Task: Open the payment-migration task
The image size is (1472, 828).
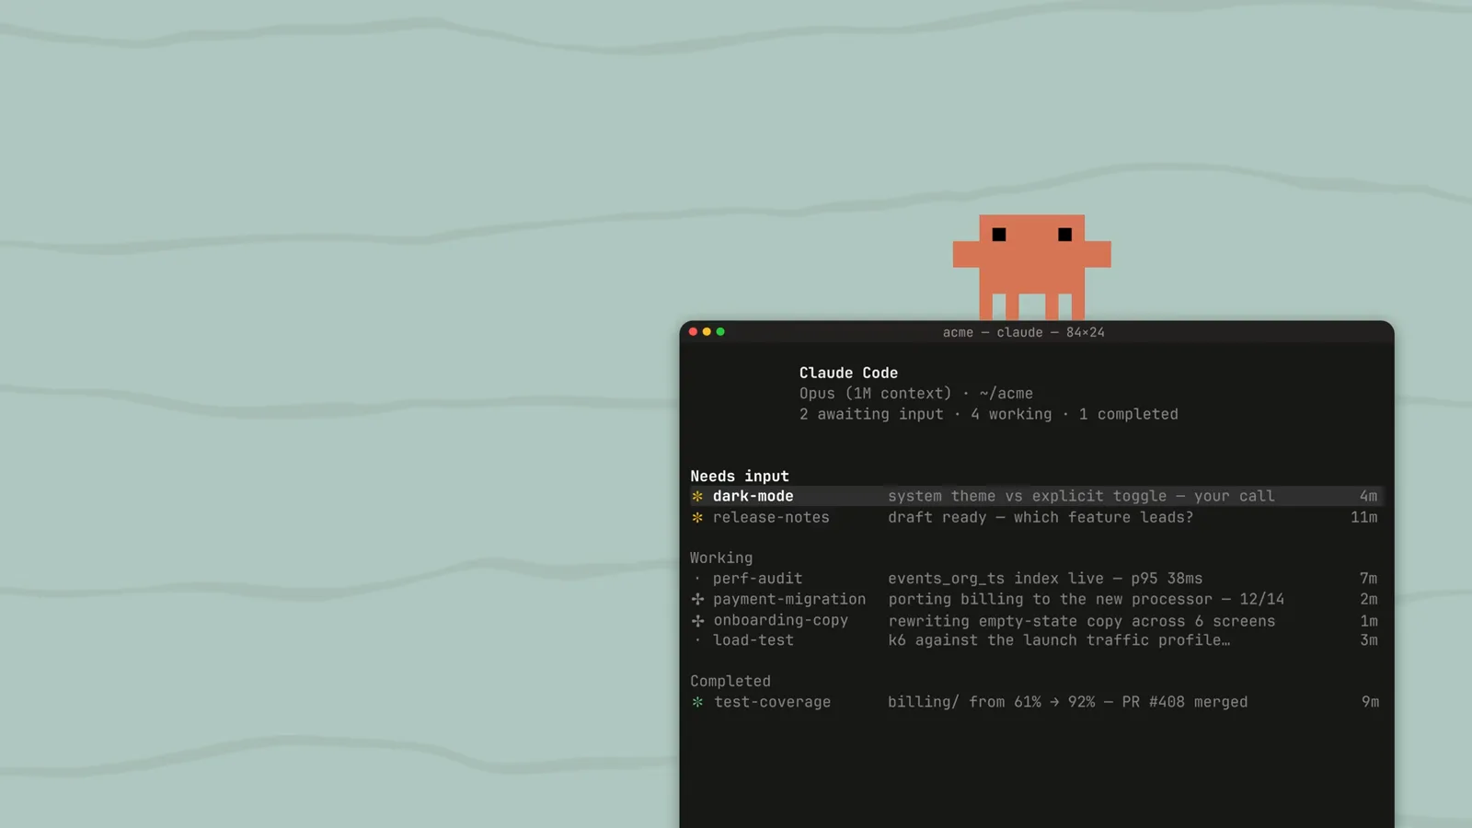Action: [1036, 599]
